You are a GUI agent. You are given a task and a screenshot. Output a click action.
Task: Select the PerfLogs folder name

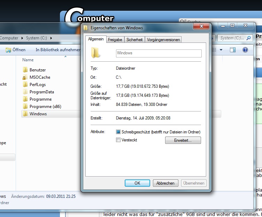click(38, 85)
